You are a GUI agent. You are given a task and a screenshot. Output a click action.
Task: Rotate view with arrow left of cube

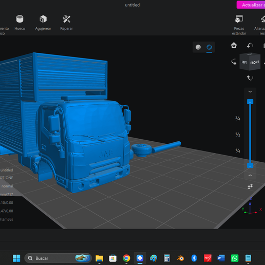(234, 62)
